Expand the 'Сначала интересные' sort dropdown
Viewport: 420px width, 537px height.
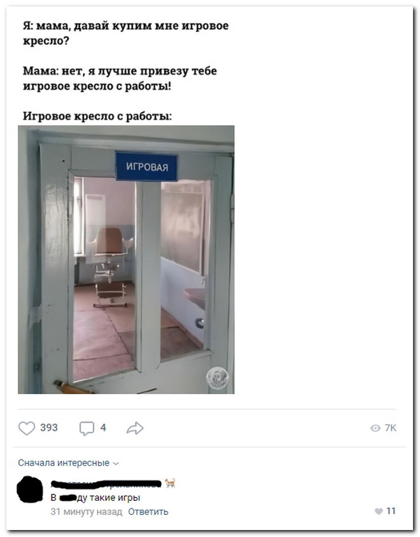(68, 463)
